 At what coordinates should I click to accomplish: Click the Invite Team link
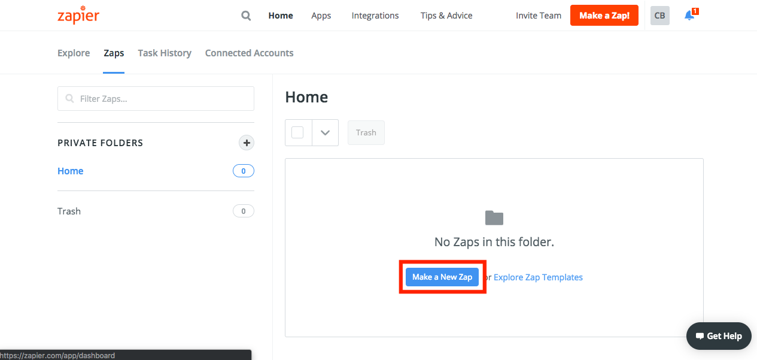[539, 16]
